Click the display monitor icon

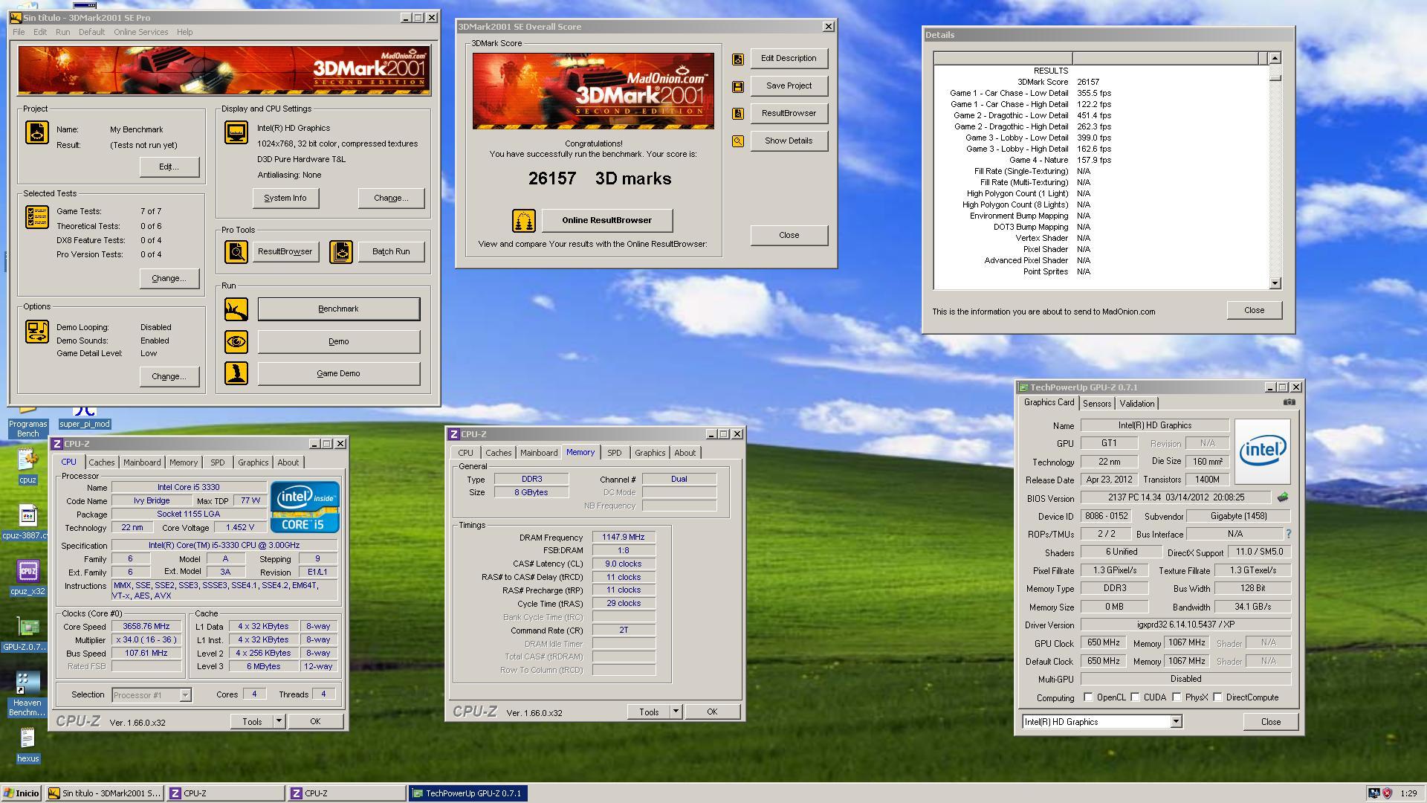tap(236, 132)
